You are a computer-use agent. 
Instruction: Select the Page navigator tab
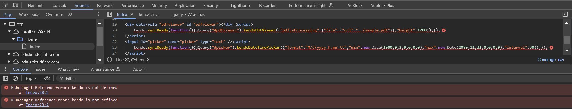click(8, 14)
